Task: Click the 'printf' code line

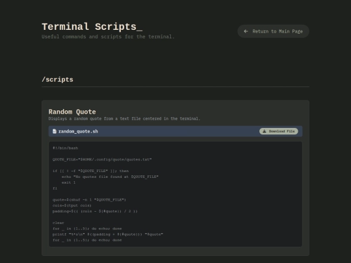Action: coord(108,234)
